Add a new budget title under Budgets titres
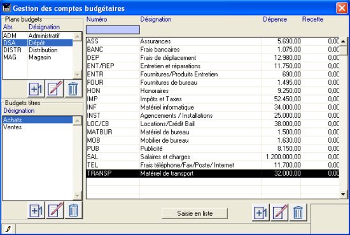Image resolution: width=350 pixels, height=235 pixels. pos(36,210)
